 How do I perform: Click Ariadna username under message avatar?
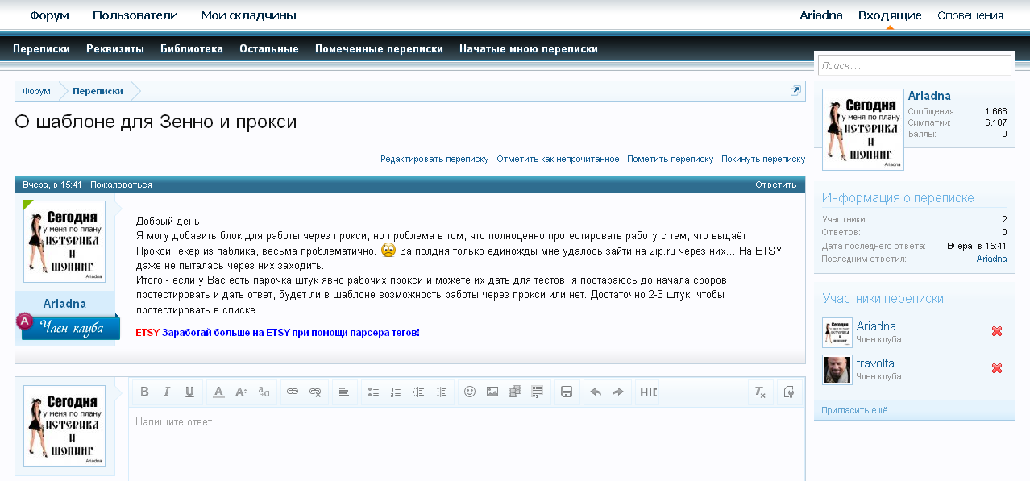coord(64,304)
